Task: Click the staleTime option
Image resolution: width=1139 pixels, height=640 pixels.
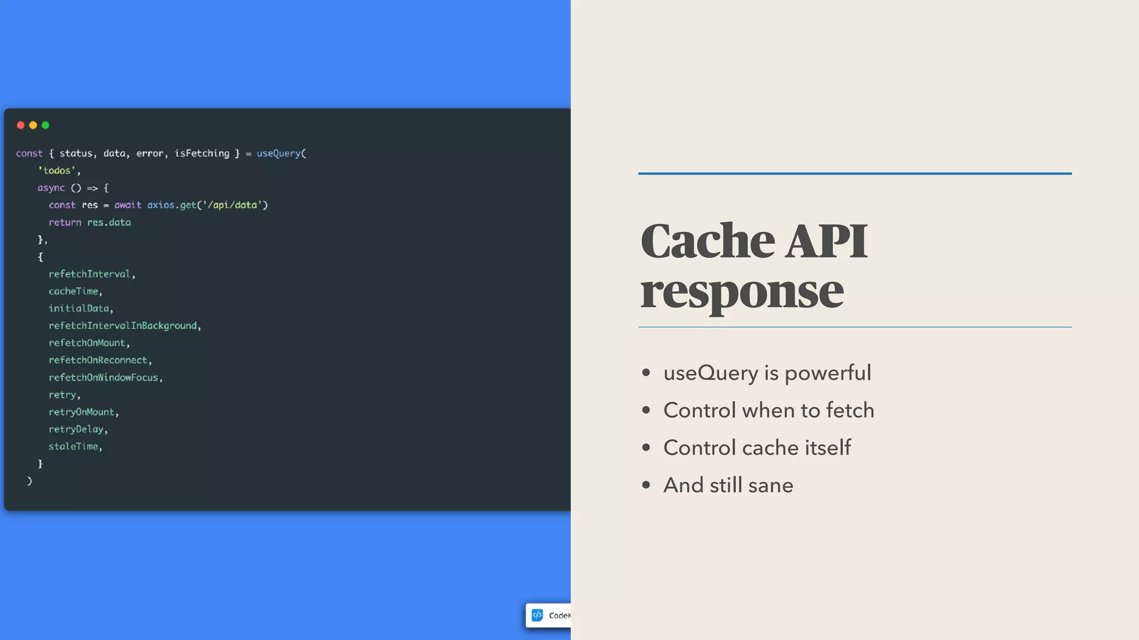Action: (x=73, y=446)
